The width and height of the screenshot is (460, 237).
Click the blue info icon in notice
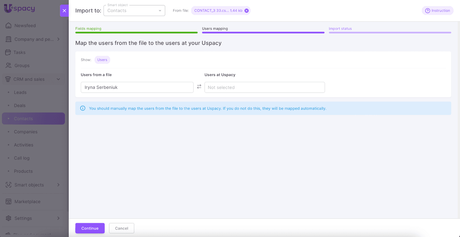click(83, 108)
